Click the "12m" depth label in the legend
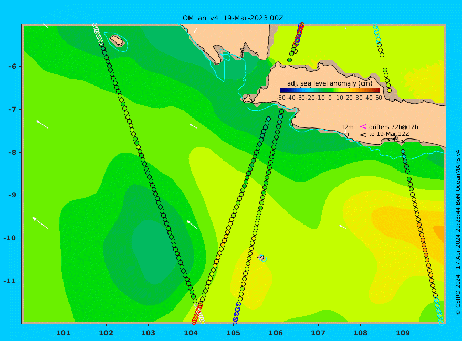 (x=348, y=127)
